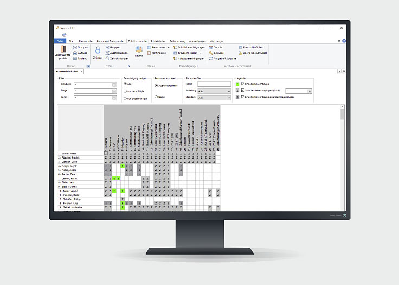Switch to the Personen/Transponder tab
The width and height of the screenshot is (399, 285).
pos(111,41)
